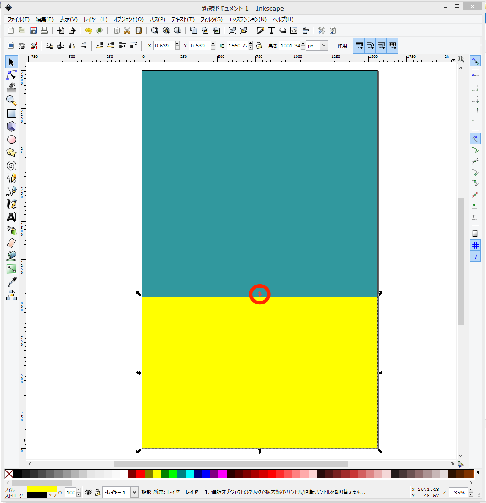
Task: Expand the layer selector dropdown
Action: coord(134,492)
